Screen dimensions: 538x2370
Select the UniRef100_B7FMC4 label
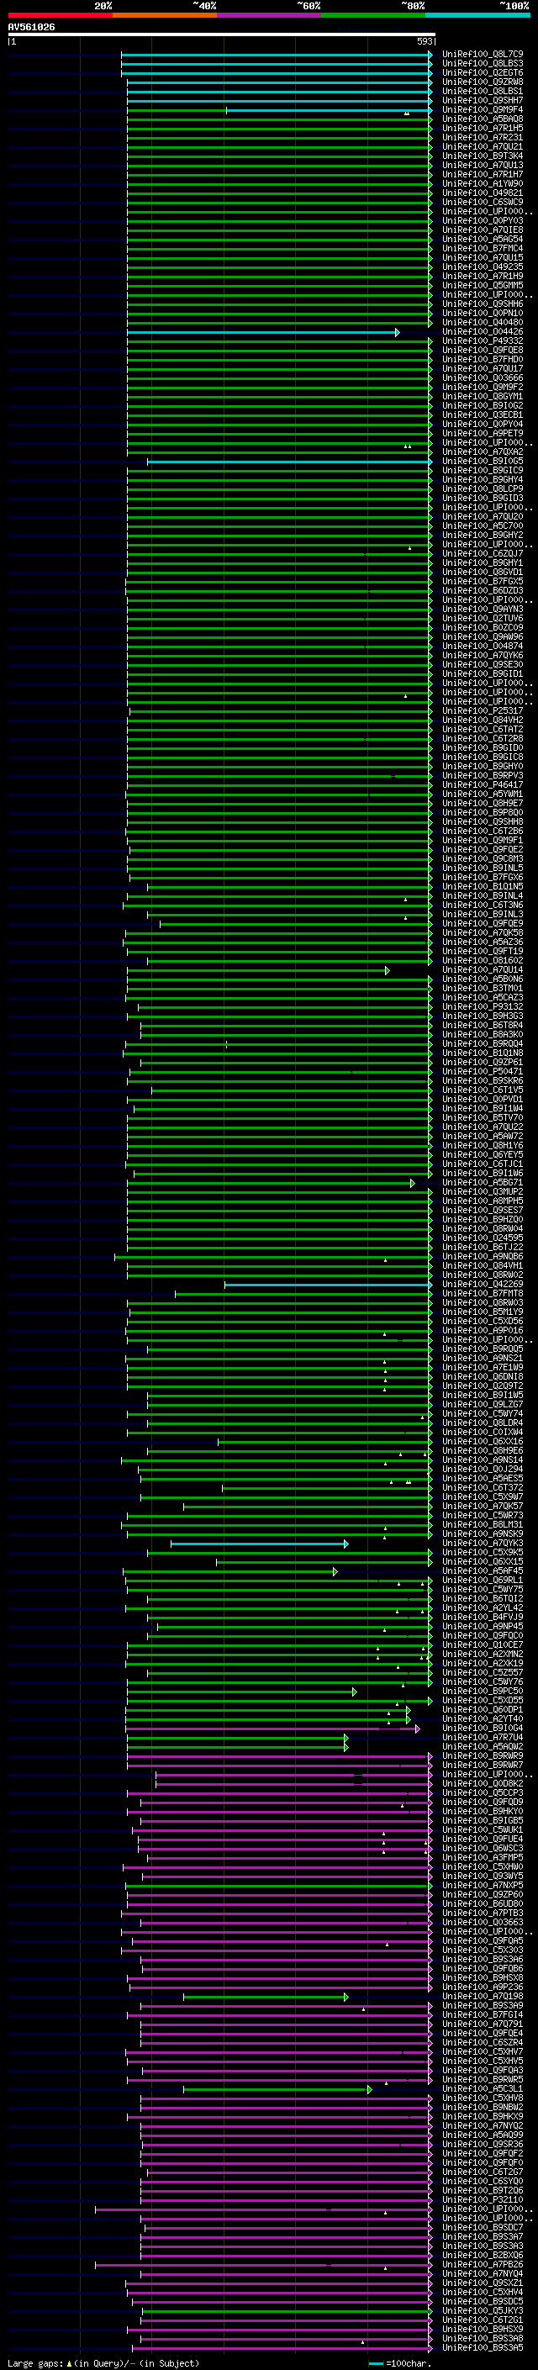tap(483, 248)
